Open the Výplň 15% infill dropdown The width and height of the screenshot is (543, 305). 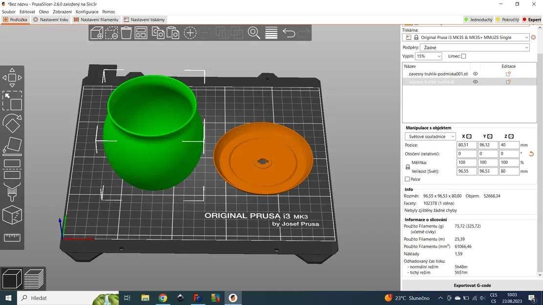(428, 56)
